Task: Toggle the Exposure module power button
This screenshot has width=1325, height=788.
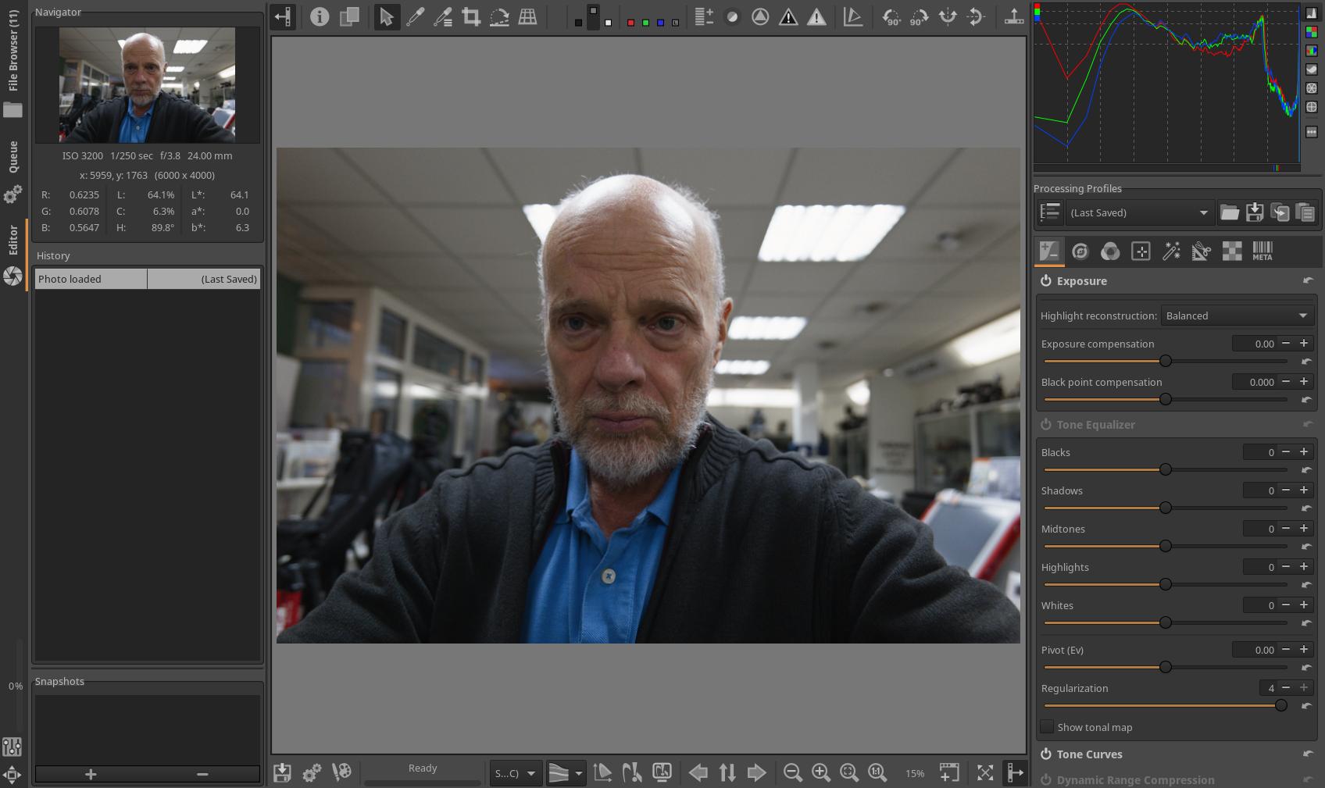Action: tap(1045, 281)
